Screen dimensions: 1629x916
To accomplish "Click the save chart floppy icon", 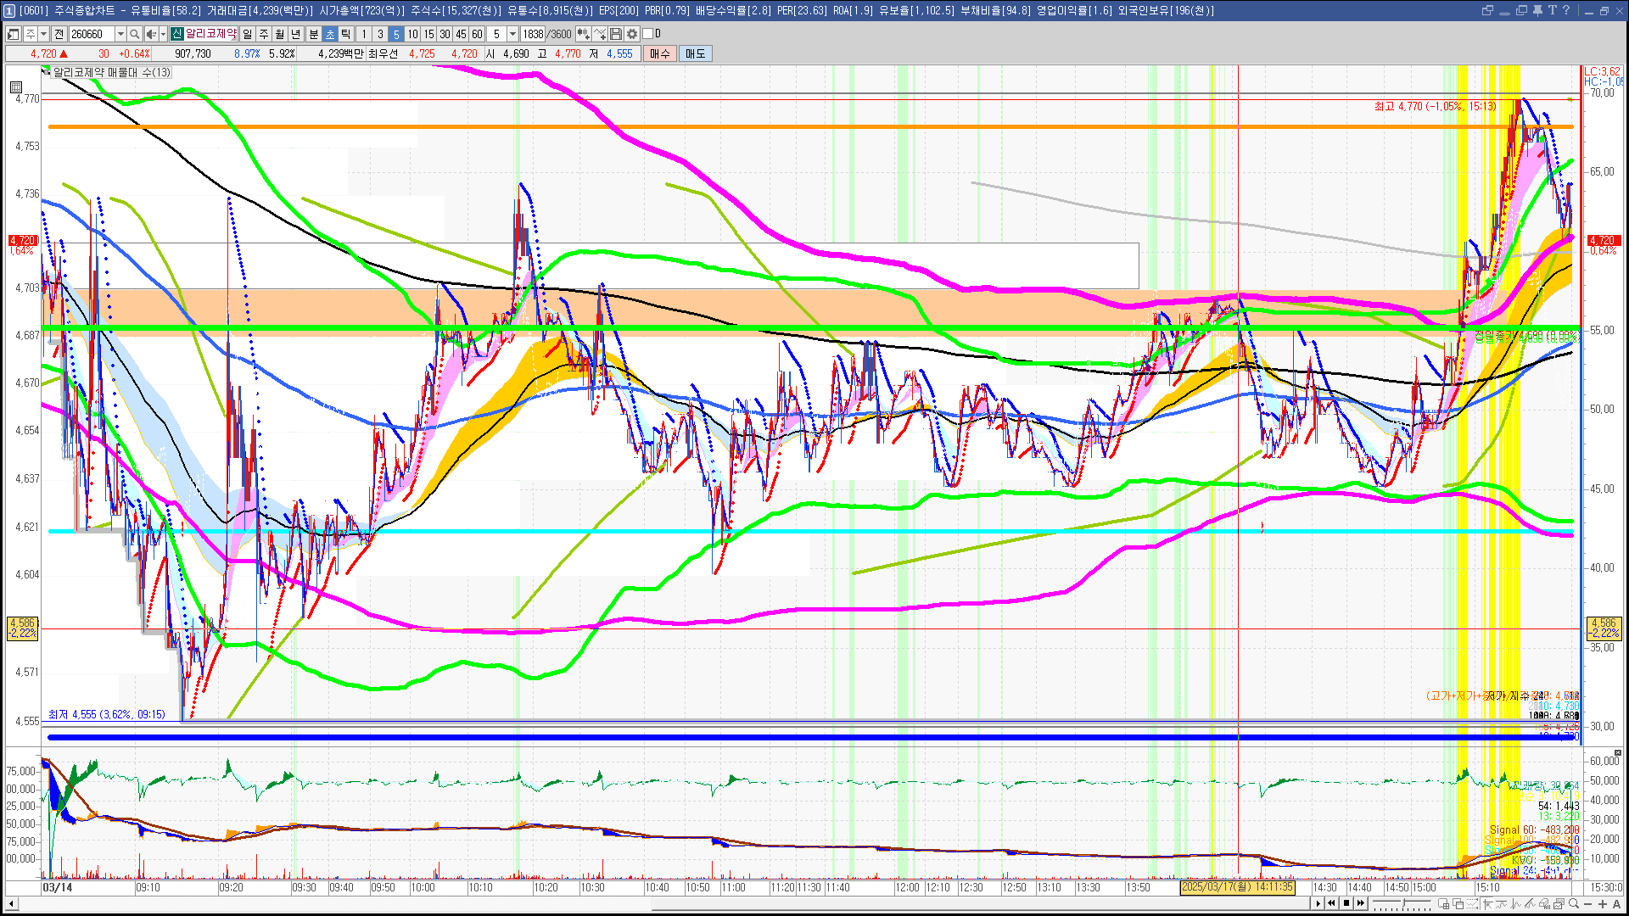I will 616,34.
